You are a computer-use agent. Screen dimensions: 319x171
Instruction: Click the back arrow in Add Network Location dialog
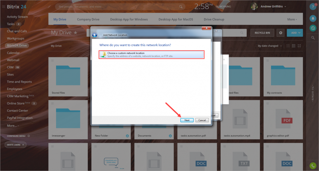click(x=95, y=35)
